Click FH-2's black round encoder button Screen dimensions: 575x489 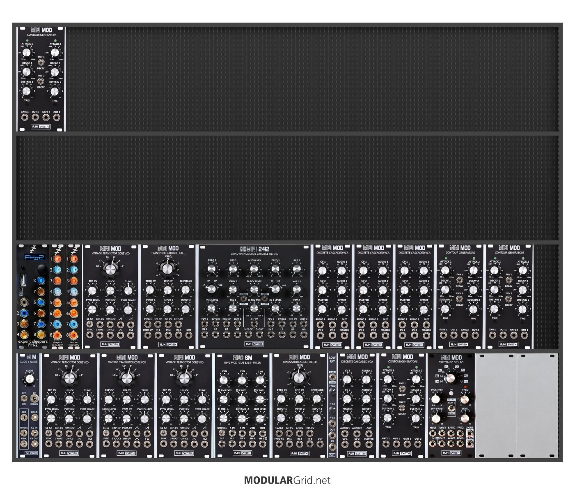pos(42,269)
